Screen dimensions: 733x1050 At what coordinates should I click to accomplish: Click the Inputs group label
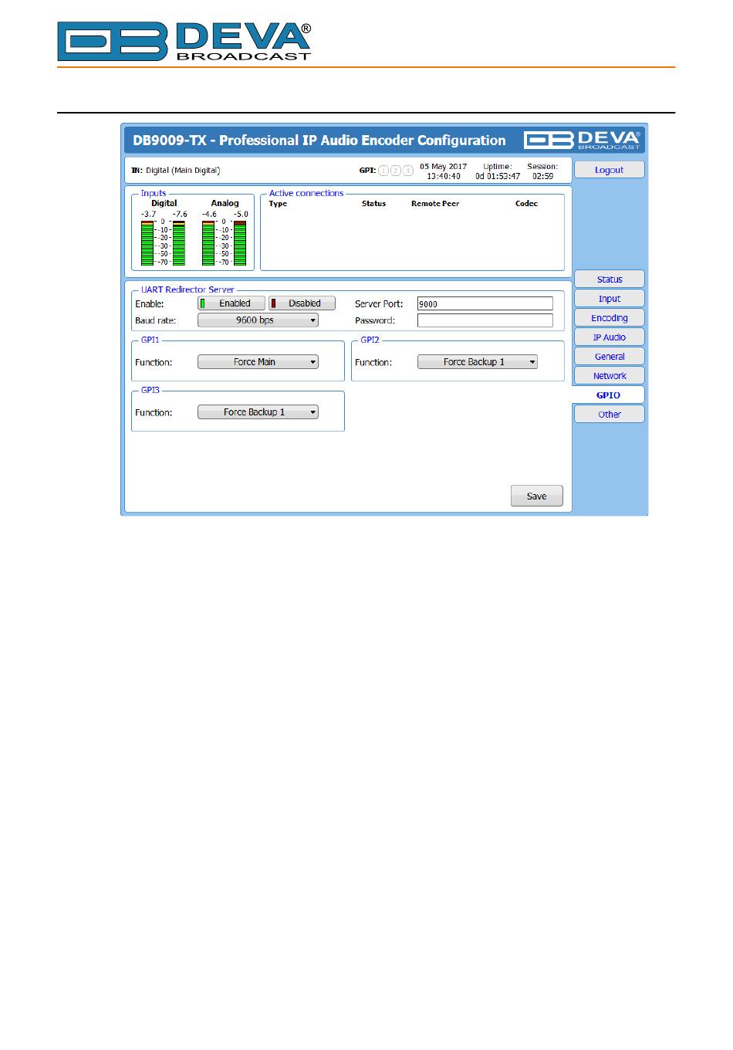tap(154, 194)
